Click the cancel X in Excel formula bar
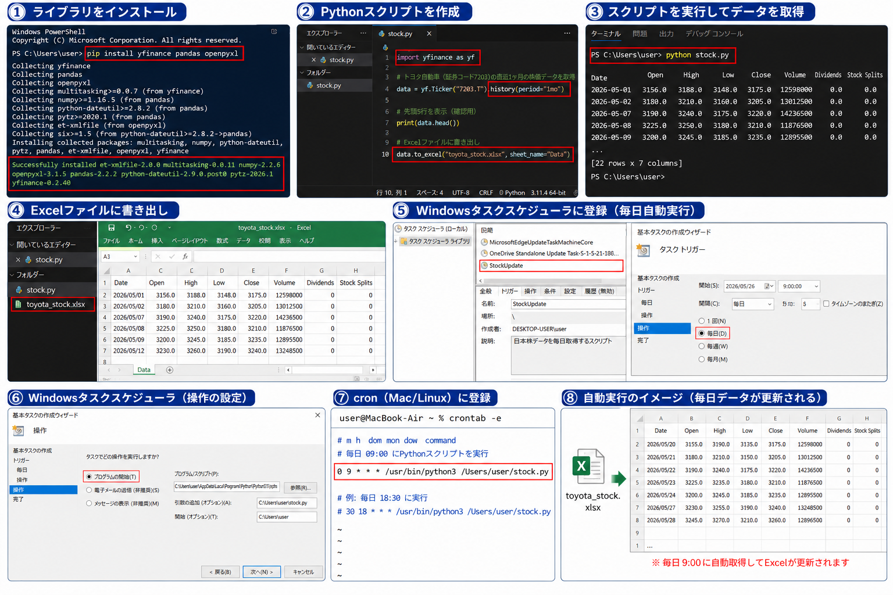The image size is (893, 595). 158,256
